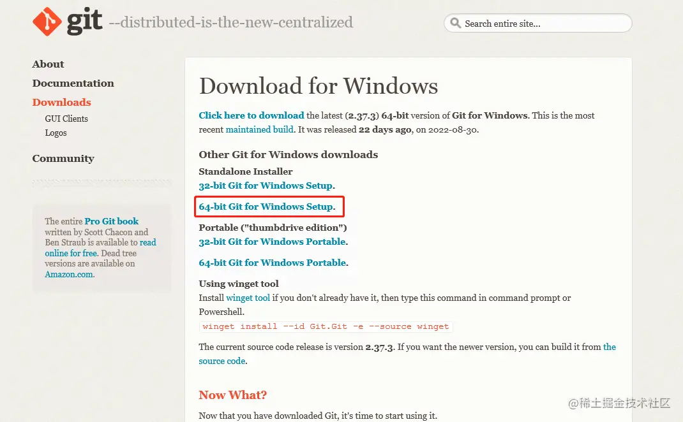The width and height of the screenshot is (683, 422).
Task: Click the 'Using winget tool' subheading
Action: (x=239, y=284)
